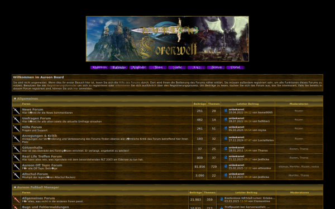This screenshot has width=335, height=209.
Task: View jedlicka profile in Altschul-Forum row
Action: [x=264, y=177]
